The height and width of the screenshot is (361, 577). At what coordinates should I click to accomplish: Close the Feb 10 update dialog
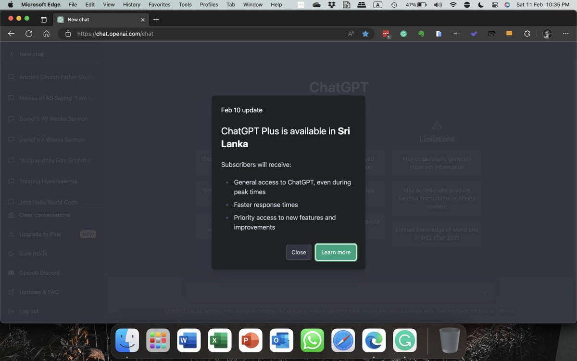pos(299,252)
